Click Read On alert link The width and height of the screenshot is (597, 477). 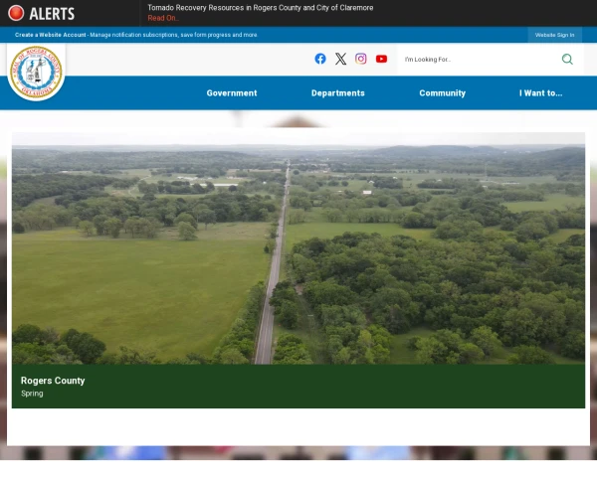click(163, 18)
